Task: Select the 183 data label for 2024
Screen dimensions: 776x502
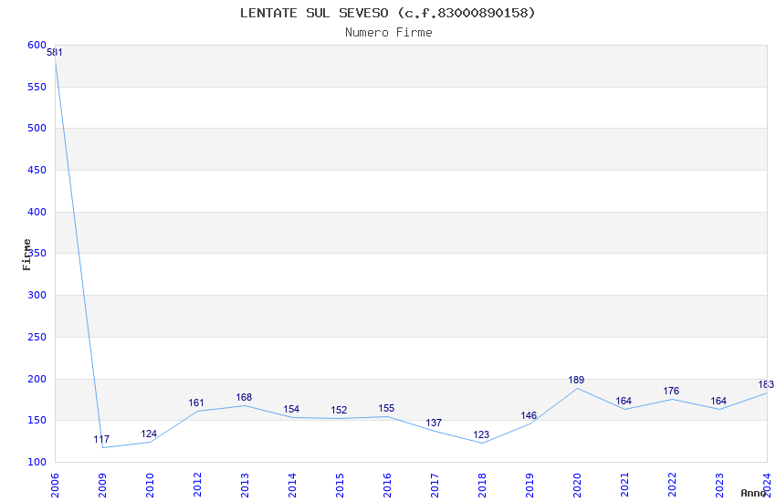Action: pyautogui.click(x=766, y=384)
